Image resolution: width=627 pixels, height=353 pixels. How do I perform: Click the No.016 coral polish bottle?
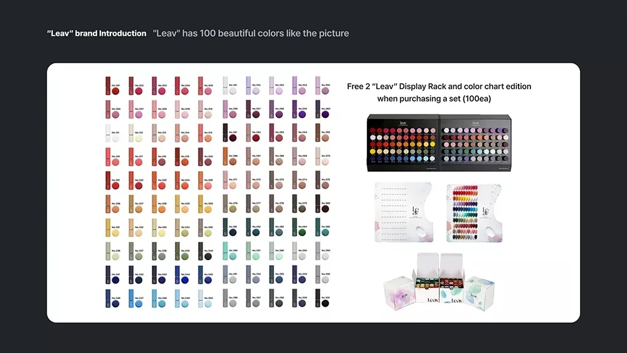[x=108, y=157]
